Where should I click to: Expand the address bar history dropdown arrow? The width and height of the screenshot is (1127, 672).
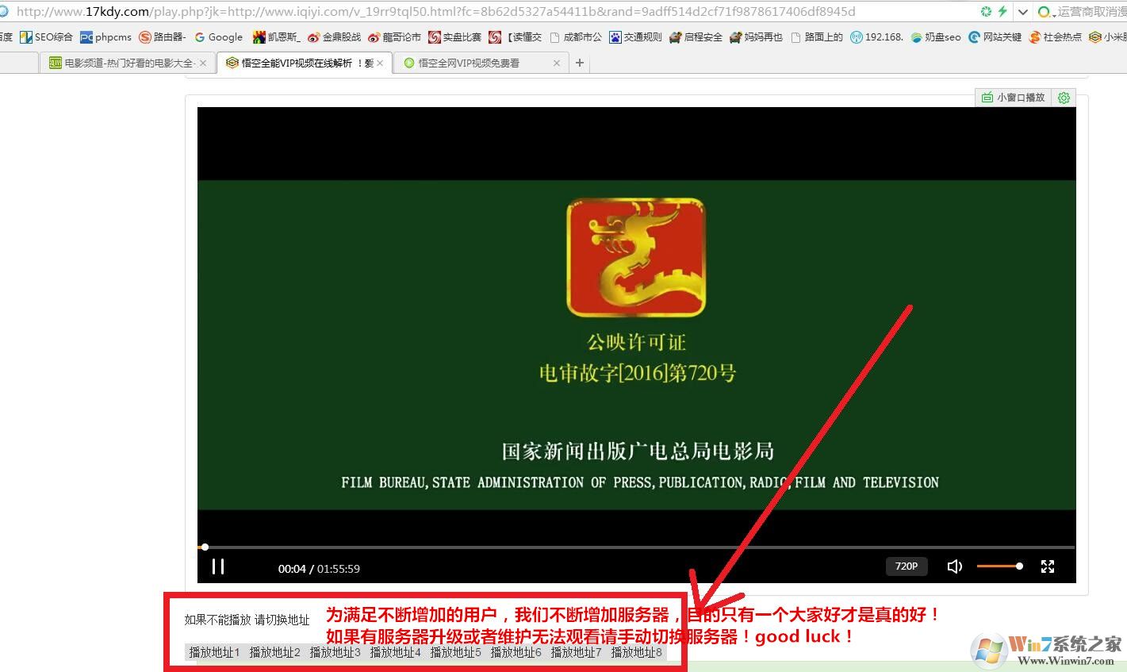(1022, 12)
